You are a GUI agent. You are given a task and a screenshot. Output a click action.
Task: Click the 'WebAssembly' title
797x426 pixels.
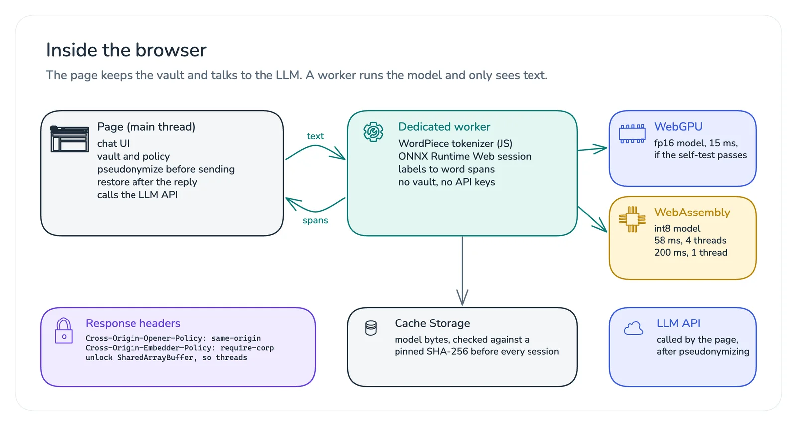coord(692,213)
